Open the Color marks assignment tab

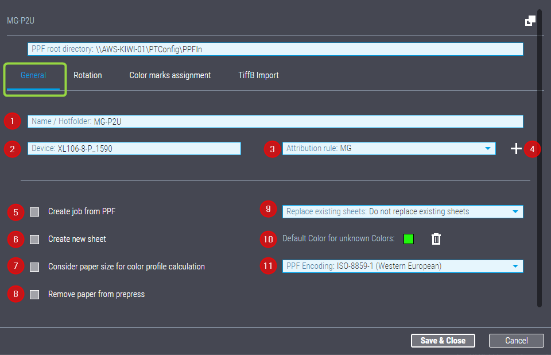pyautogui.click(x=170, y=75)
